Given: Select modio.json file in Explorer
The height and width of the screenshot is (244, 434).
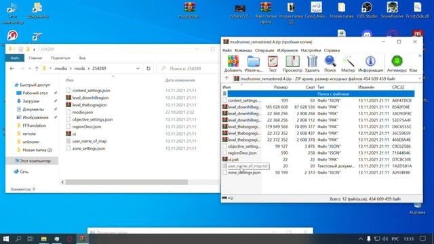Looking at the screenshot, I should coord(83,112).
